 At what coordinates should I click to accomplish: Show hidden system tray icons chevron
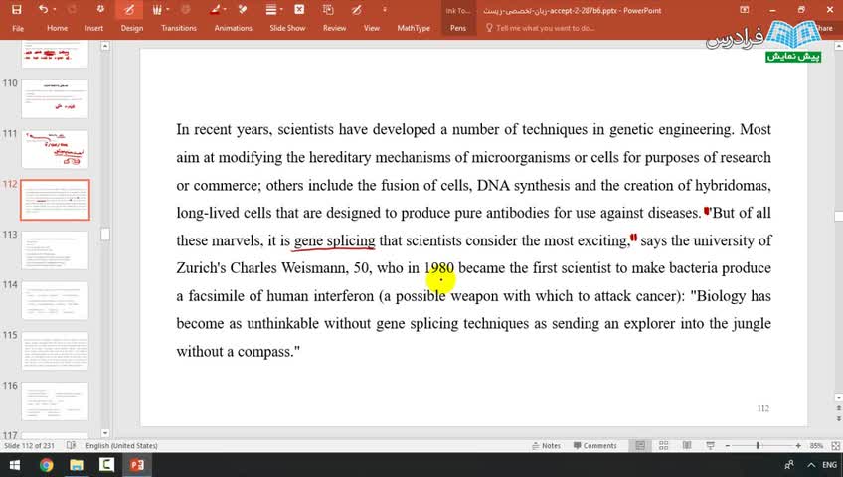pos(811,465)
